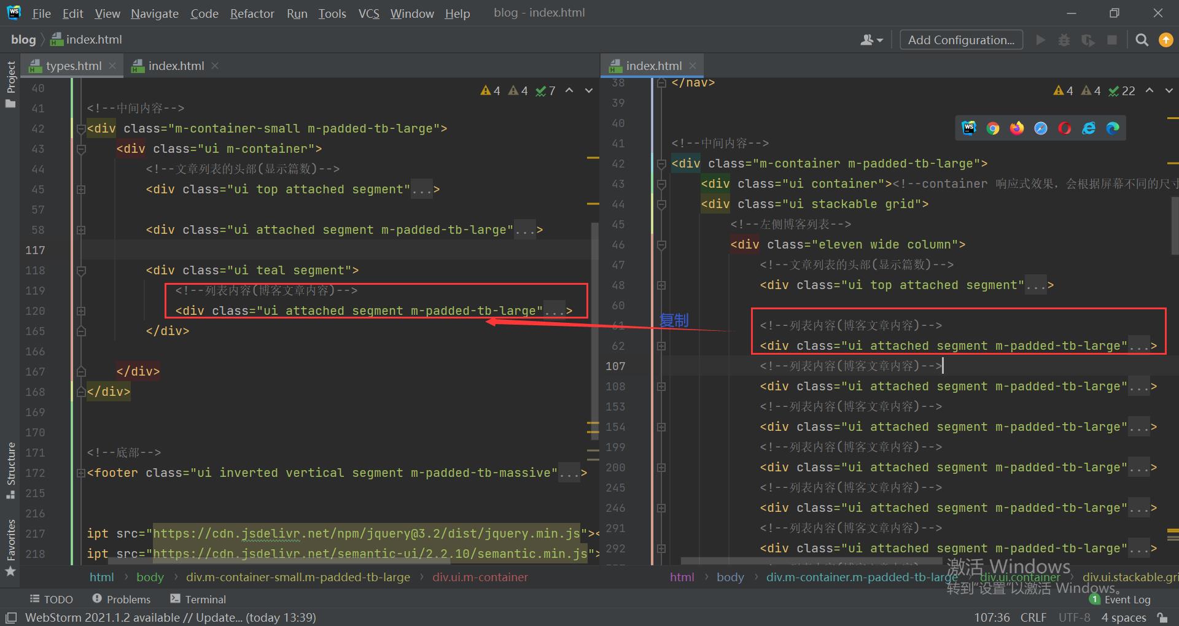Close the right split index.html tab
Screen dimensions: 1179x626
[693, 66]
